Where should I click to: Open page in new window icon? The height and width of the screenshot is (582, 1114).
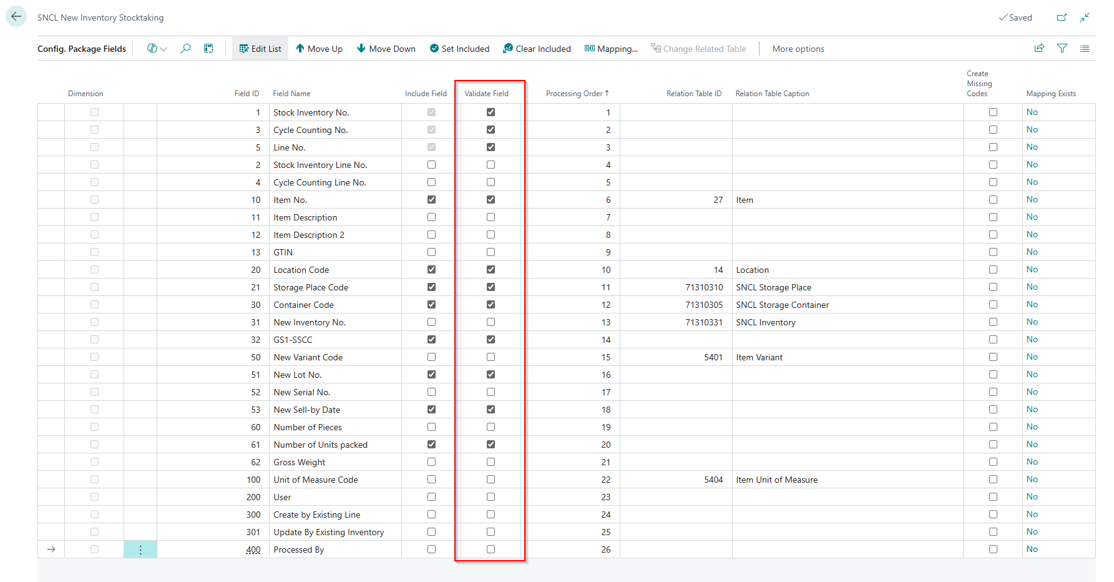pyautogui.click(x=1062, y=17)
